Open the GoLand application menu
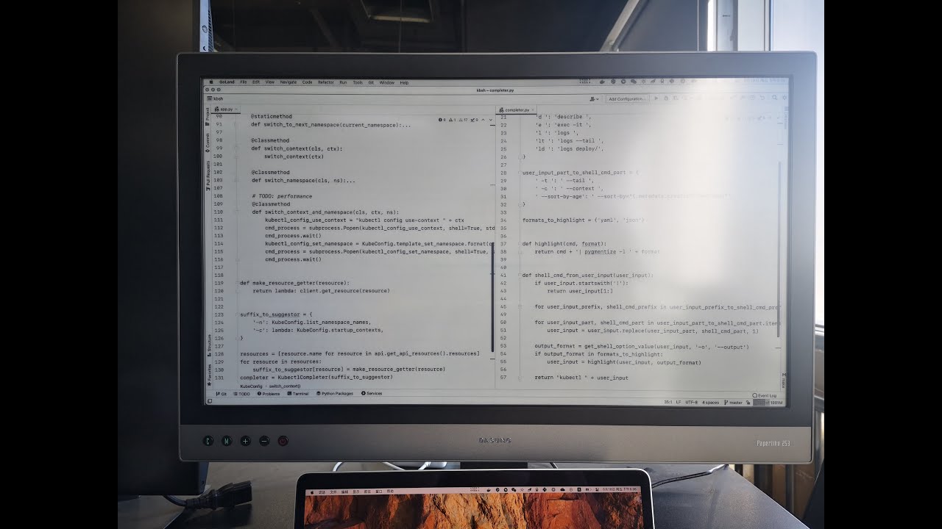 [226, 82]
